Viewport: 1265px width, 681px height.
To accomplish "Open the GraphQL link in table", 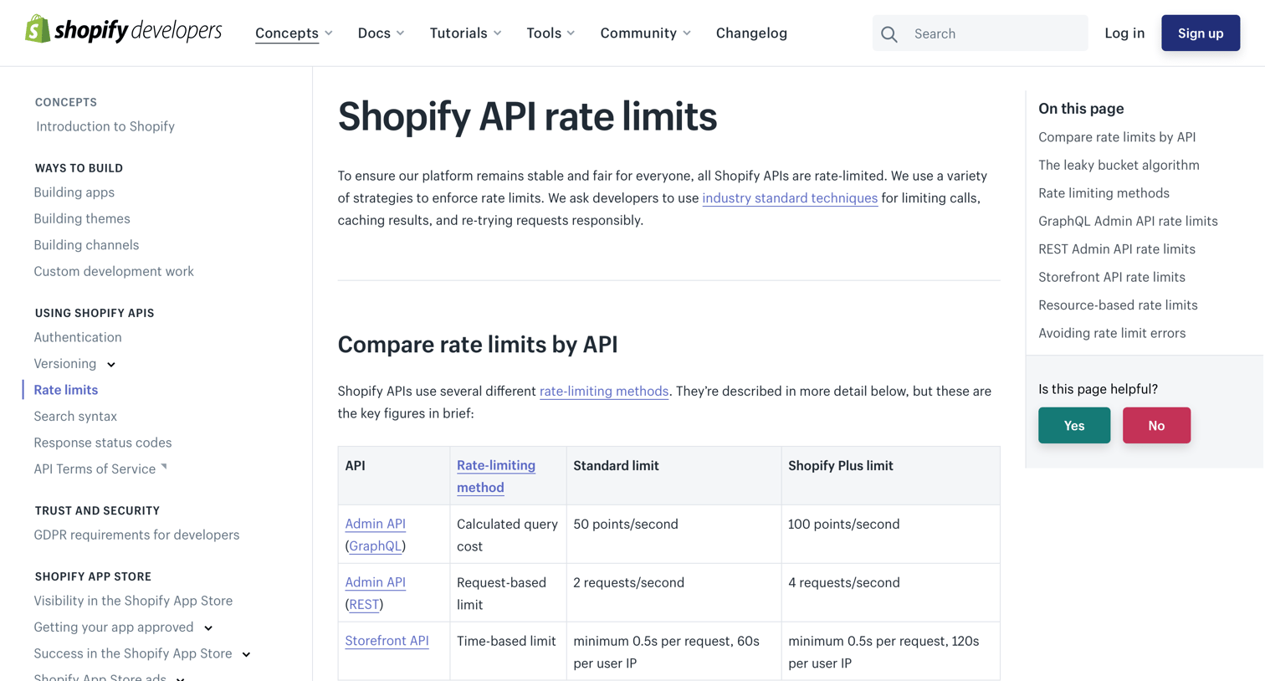I will click(375, 545).
